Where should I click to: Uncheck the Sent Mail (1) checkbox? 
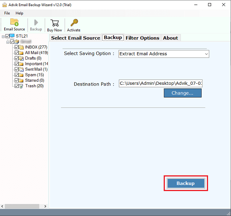(17, 69)
